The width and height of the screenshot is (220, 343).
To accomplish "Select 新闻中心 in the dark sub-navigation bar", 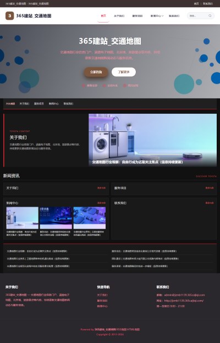I will (x=54, y=104).
